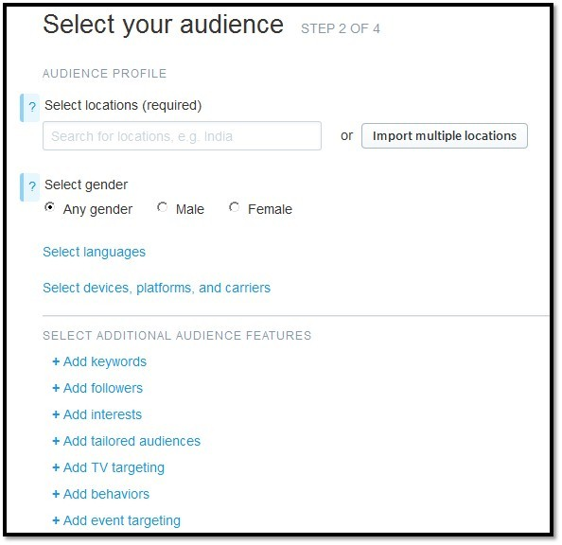Viewport: 562px width, 545px height.
Task: Expand the Select languages section
Action: pos(94,252)
